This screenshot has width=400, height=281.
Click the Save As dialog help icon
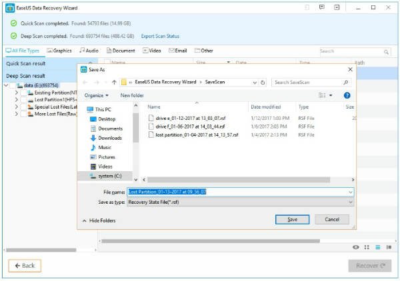(347, 95)
